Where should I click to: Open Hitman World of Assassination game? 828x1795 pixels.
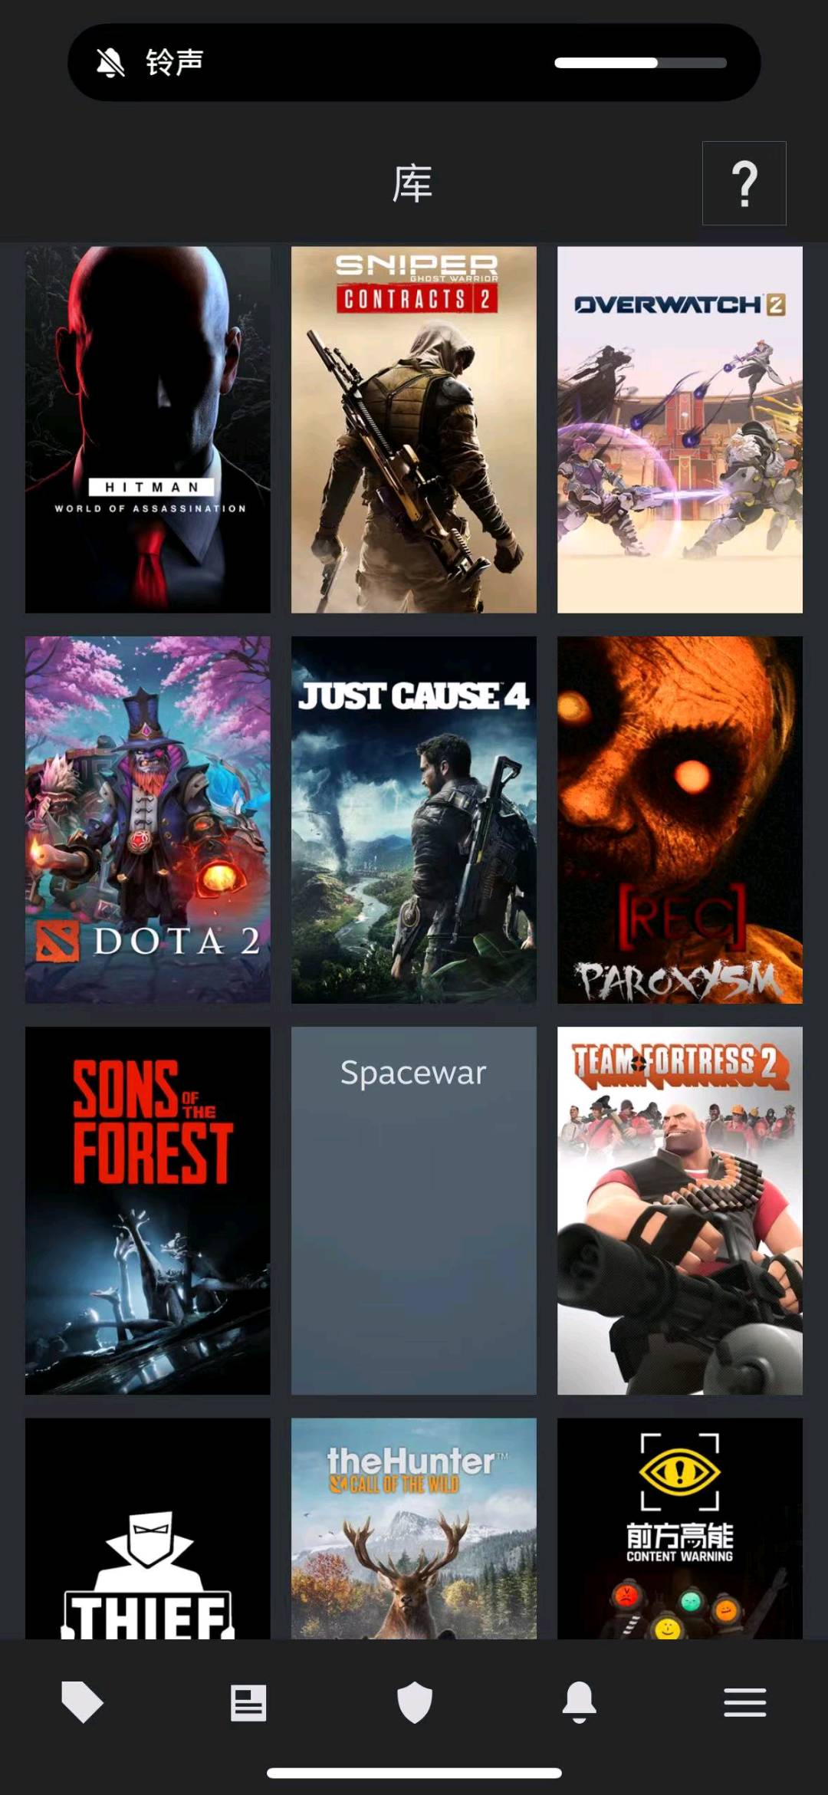tap(148, 429)
